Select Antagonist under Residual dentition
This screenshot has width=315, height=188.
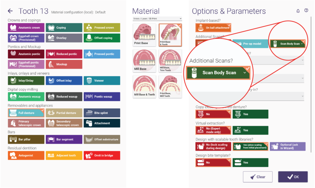[x=26, y=155]
